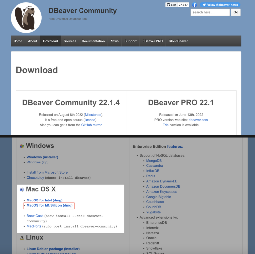Click the Windows logo icon
The image size is (255, 254).
click(22, 146)
